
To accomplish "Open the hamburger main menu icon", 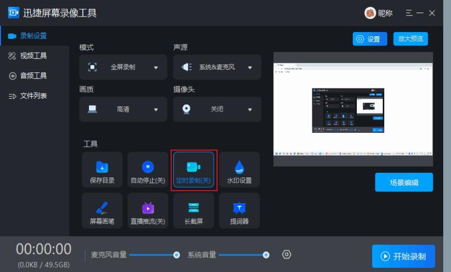I will tap(409, 13).
